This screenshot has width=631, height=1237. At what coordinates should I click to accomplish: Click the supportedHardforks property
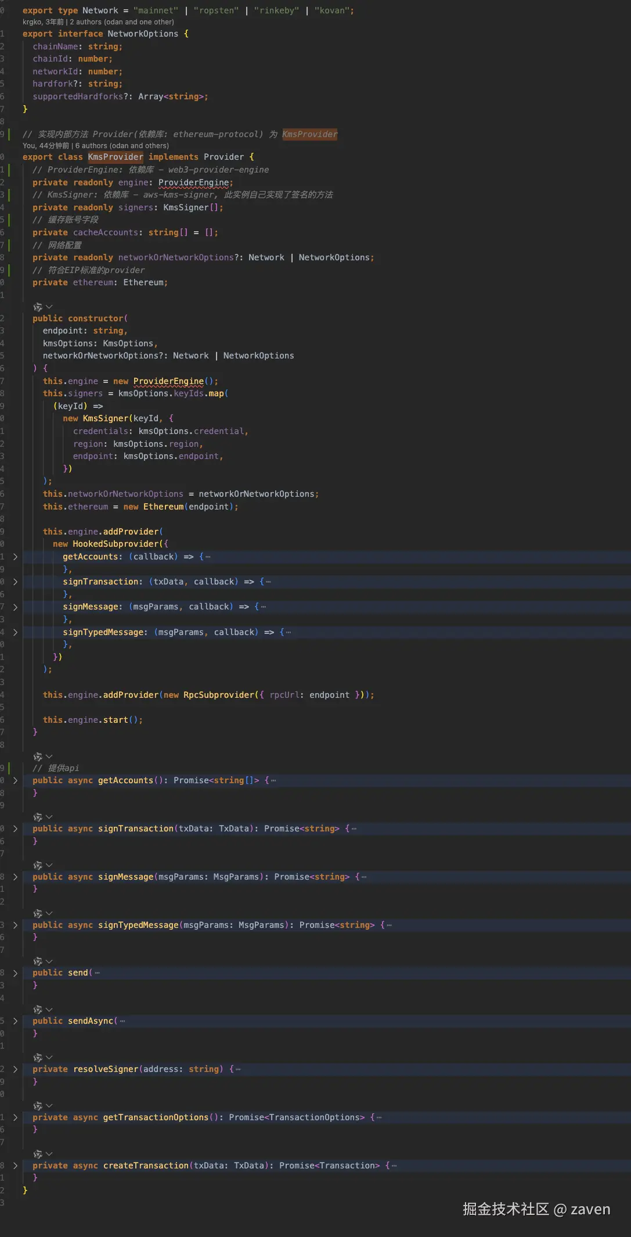point(78,96)
